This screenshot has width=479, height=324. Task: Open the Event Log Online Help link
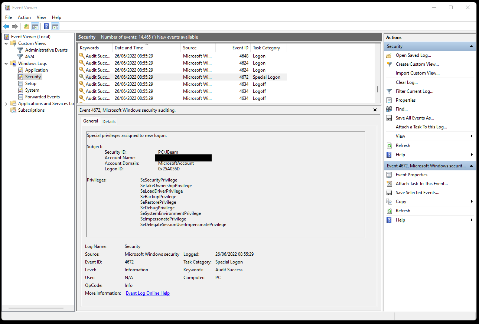click(148, 293)
